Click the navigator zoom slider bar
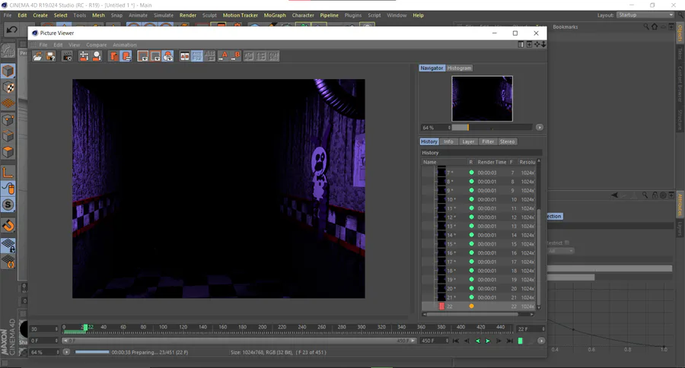The width and height of the screenshot is (685, 368). click(x=492, y=128)
